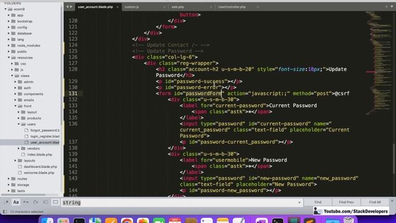396x223 pixels.
Task: Open forgot_password blade file
Action: pos(45,130)
